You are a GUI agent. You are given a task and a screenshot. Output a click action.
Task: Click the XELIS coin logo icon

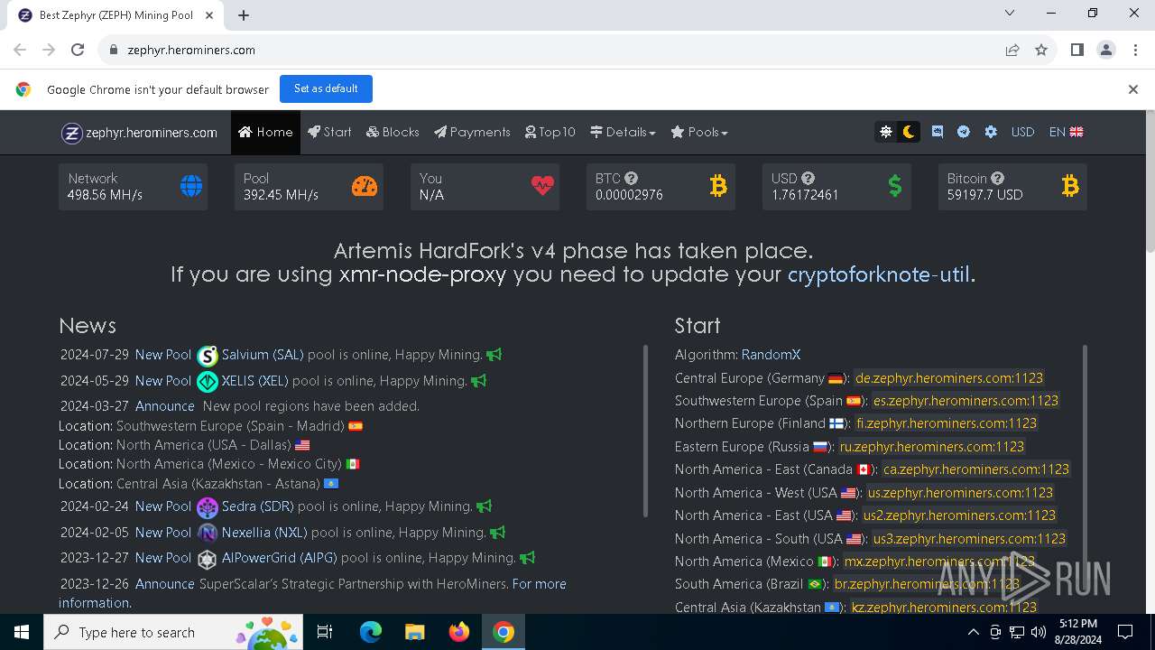point(208,382)
